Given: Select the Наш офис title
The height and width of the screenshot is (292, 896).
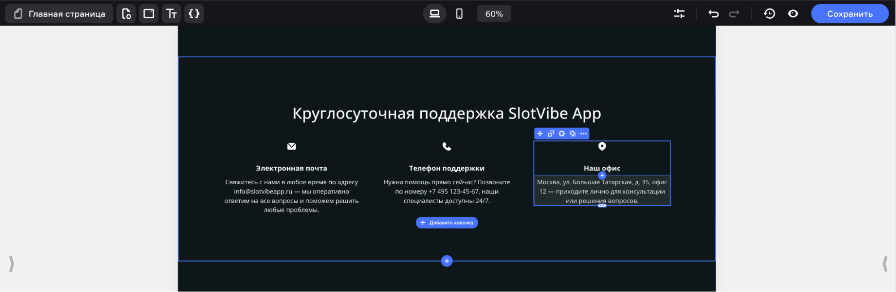Looking at the screenshot, I should point(602,169).
